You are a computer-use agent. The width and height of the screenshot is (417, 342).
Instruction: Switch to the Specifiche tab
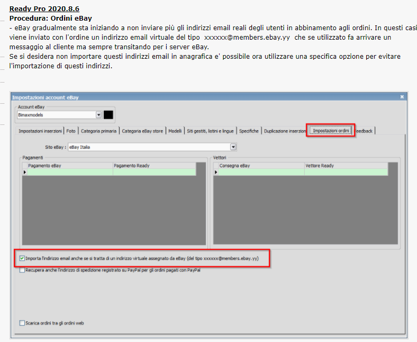[x=249, y=131]
